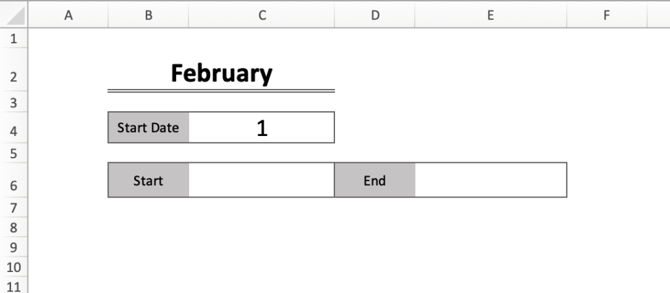Click the gray End label cell
The height and width of the screenshot is (293, 670).
pyautogui.click(x=375, y=181)
